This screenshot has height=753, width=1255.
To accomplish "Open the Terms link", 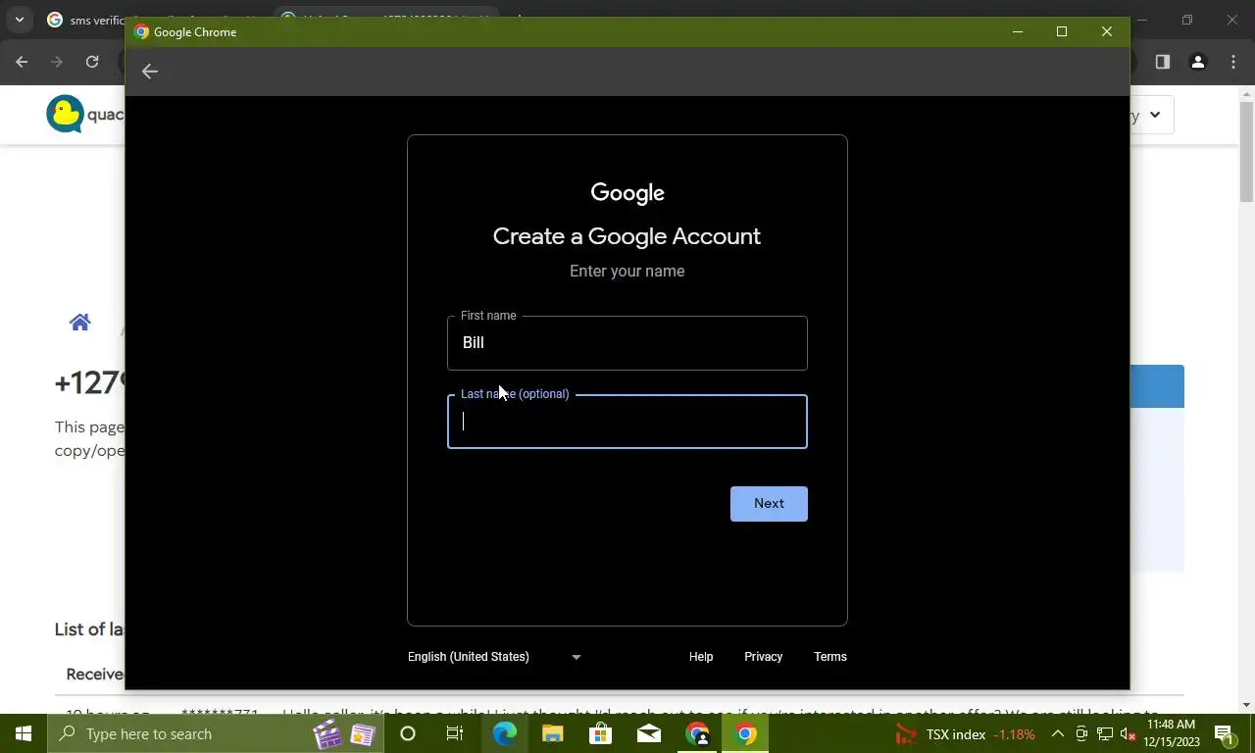I will (x=830, y=657).
